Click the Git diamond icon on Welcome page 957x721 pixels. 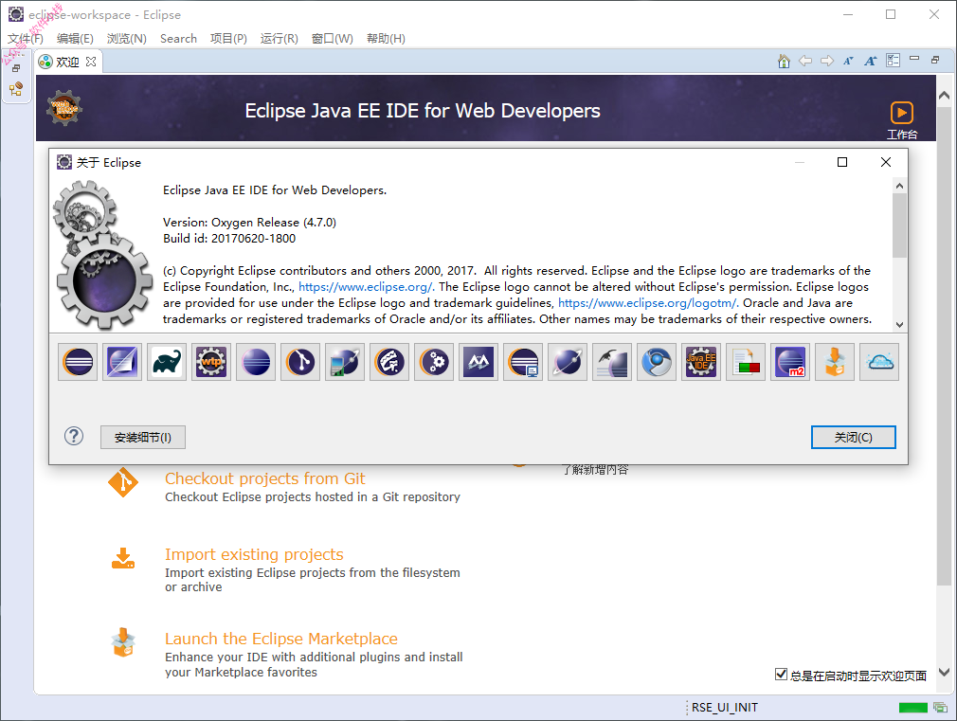pos(123,482)
